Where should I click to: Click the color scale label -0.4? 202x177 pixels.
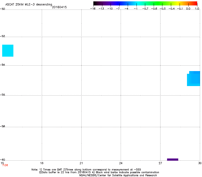coord(172,9)
